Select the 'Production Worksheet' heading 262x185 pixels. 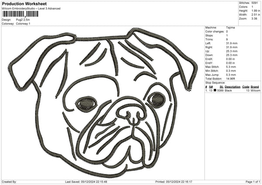tap(24, 3)
